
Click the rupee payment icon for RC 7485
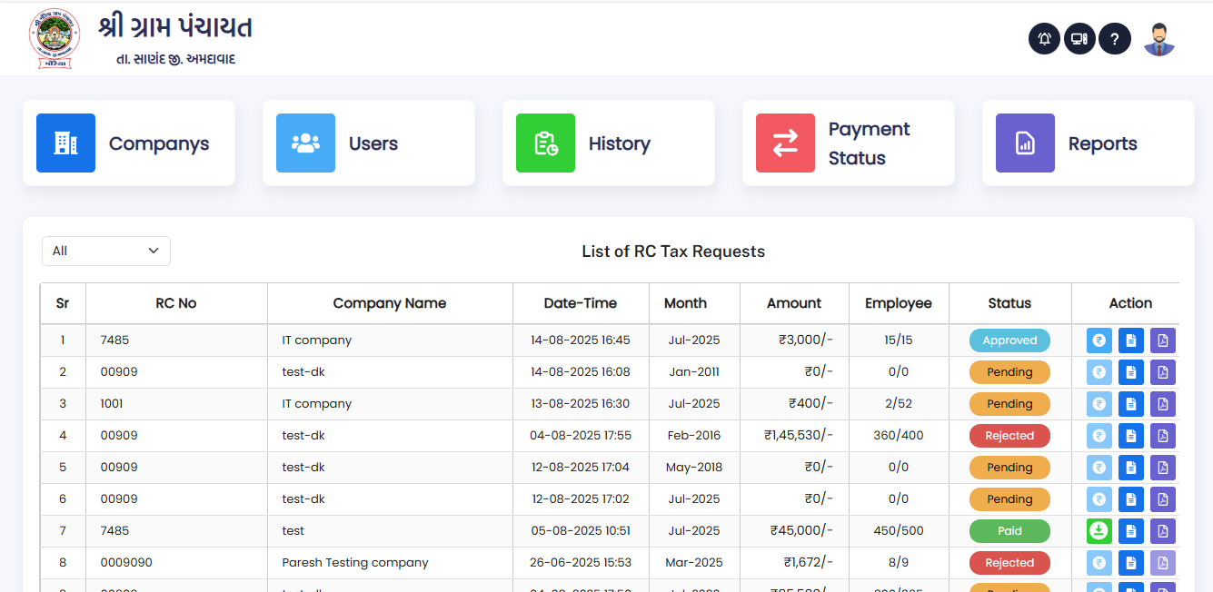coord(1099,340)
